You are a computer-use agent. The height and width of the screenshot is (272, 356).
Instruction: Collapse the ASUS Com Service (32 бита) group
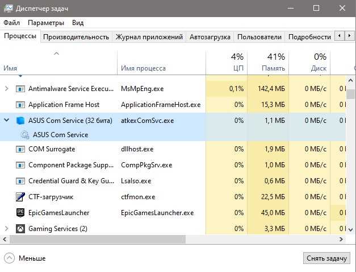(x=7, y=120)
